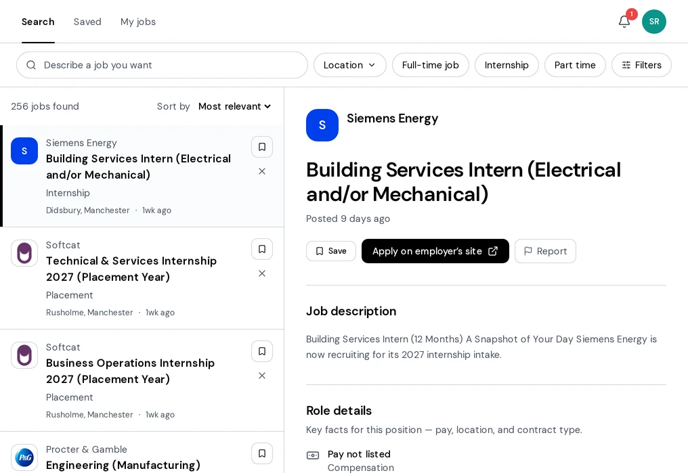Open Business Operations Internship 2027 listing

[x=130, y=371]
